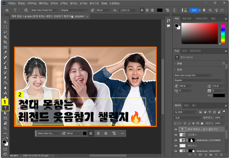Select the Crop tool

click(x=5, y=42)
